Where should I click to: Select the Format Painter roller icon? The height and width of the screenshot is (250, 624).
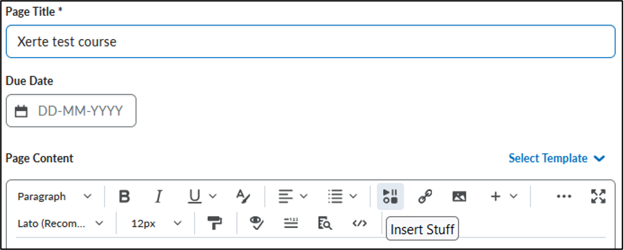tap(215, 223)
